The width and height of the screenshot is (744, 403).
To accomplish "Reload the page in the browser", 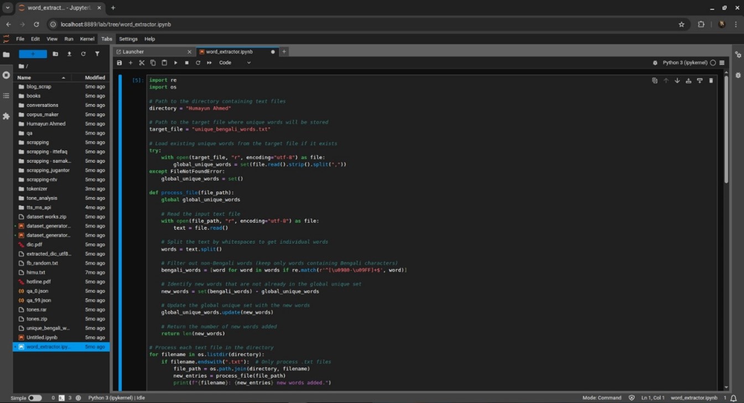I will (x=37, y=24).
